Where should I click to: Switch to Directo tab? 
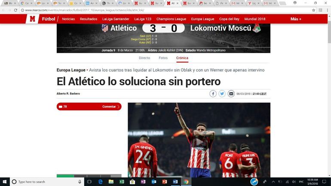click(144, 58)
